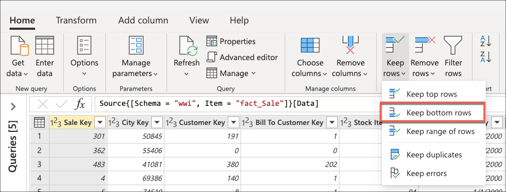Switch to the Transform tab
Screen dimensions: 506x192
tap(76, 20)
